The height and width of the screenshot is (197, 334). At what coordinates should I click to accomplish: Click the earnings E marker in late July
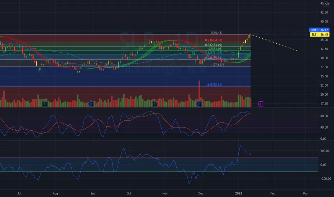coord(45,104)
